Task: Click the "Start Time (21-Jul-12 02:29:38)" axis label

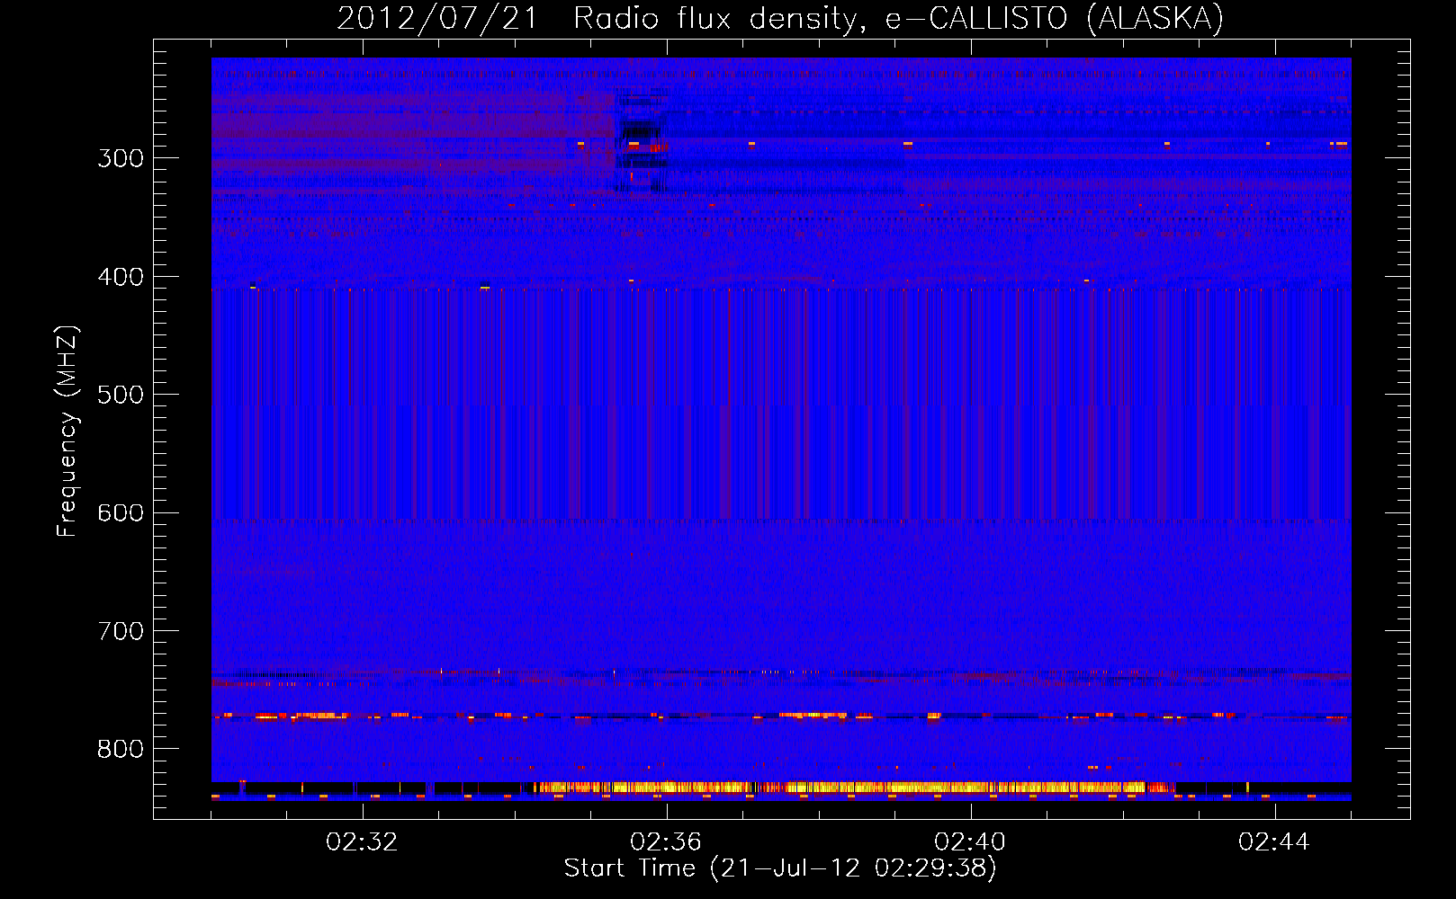Action: [x=780, y=868]
